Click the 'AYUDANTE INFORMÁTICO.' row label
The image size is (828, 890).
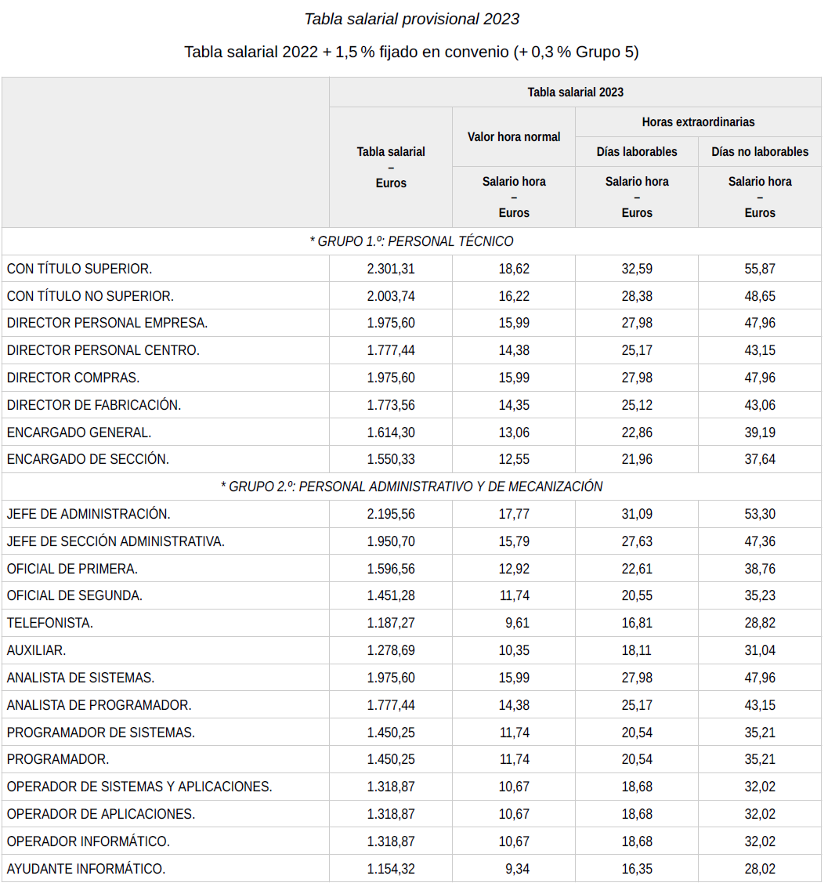[86, 868]
